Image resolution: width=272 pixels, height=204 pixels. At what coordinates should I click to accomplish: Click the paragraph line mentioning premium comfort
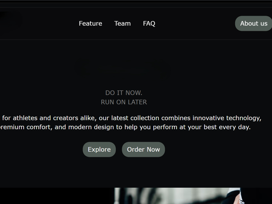125,127
